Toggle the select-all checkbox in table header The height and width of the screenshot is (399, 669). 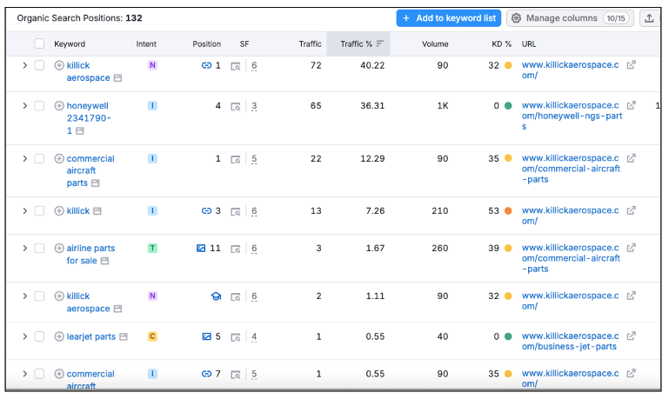39,43
